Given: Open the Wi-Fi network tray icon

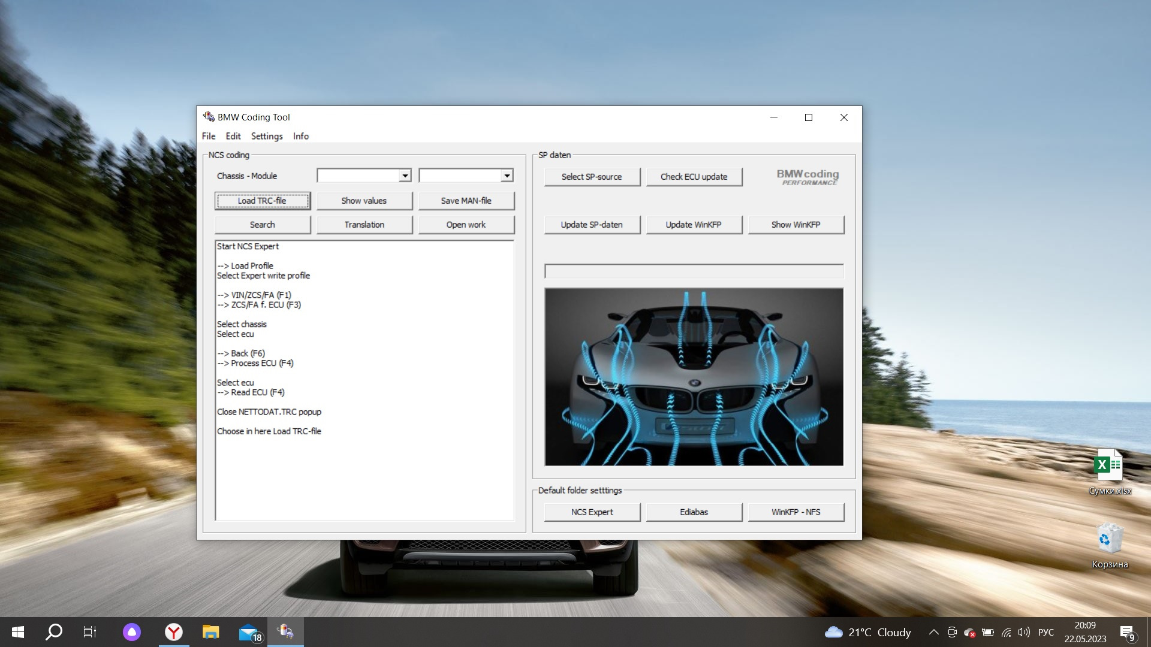Looking at the screenshot, I should coord(1007,632).
